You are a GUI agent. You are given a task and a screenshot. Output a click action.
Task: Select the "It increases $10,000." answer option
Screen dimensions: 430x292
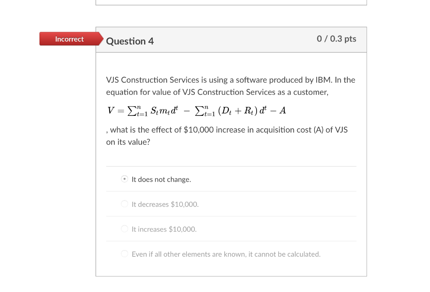[163, 229]
